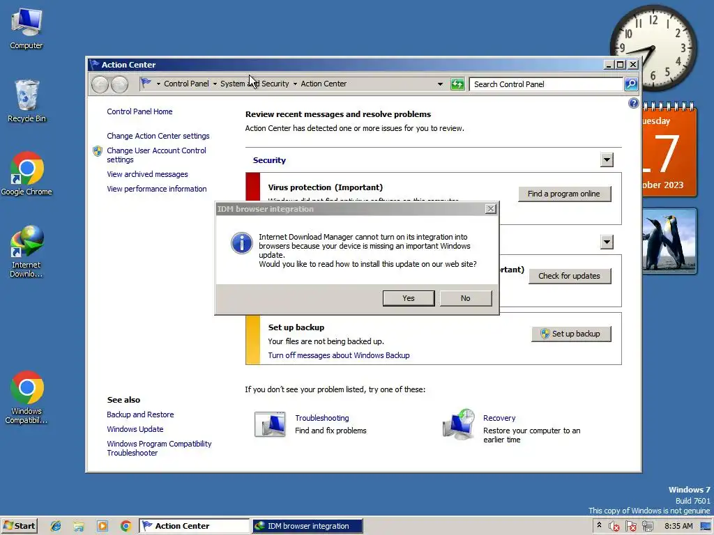Open the Computer desktop icon

click(x=26, y=28)
